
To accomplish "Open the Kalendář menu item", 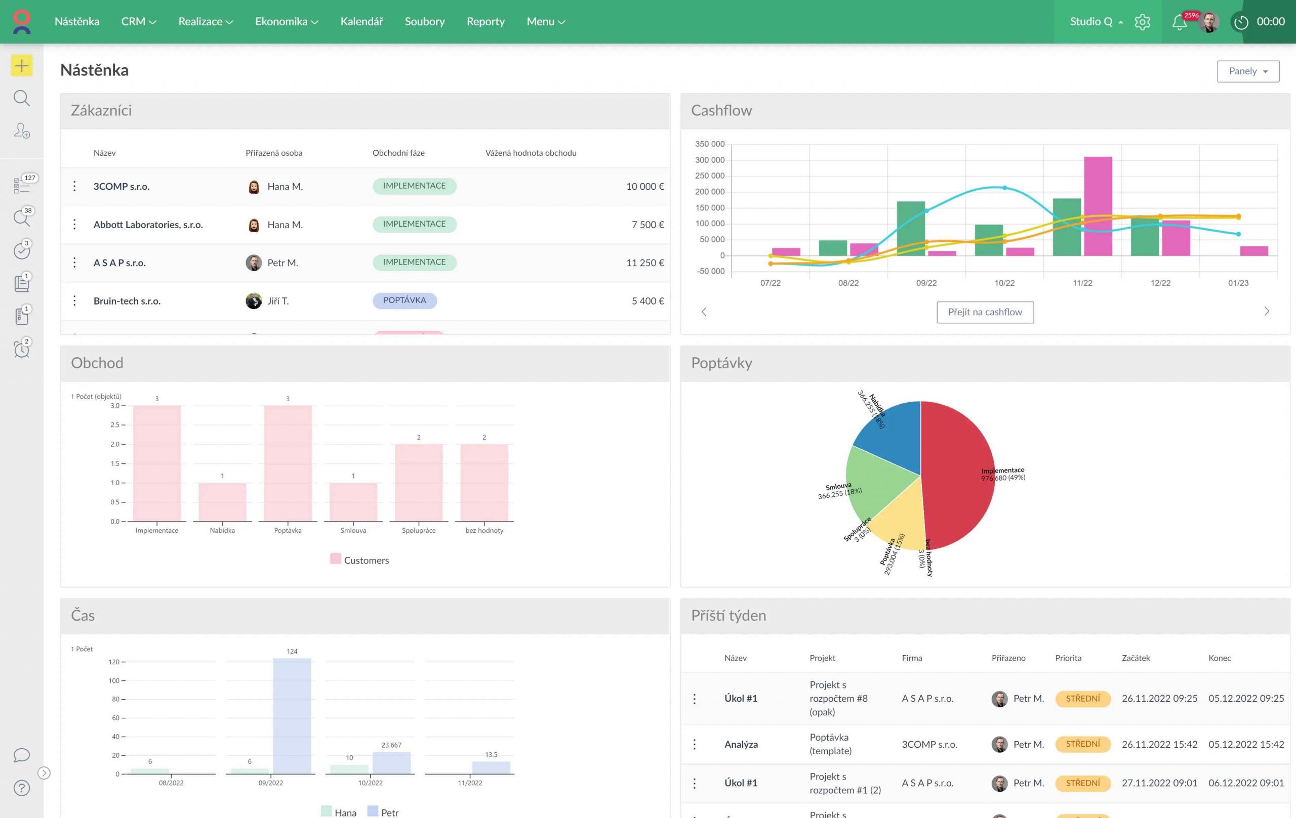I will click(x=361, y=22).
